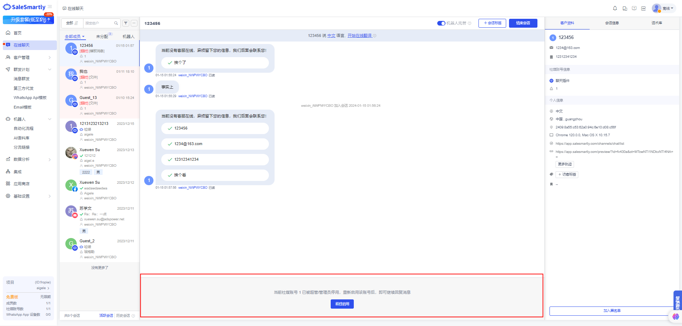Open AI语料库 menu item
Image resolution: width=682 pixels, height=326 pixels.
coord(21,138)
